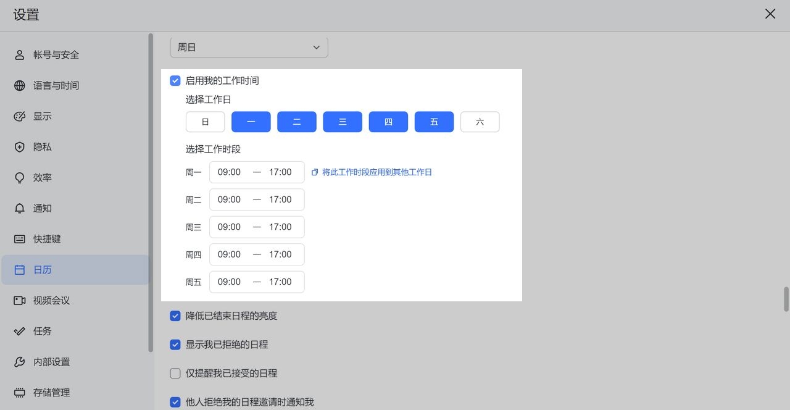This screenshot has width=790, height=410.
Task: Click the 效率 lightbulb icon
Action: [20, 178]
